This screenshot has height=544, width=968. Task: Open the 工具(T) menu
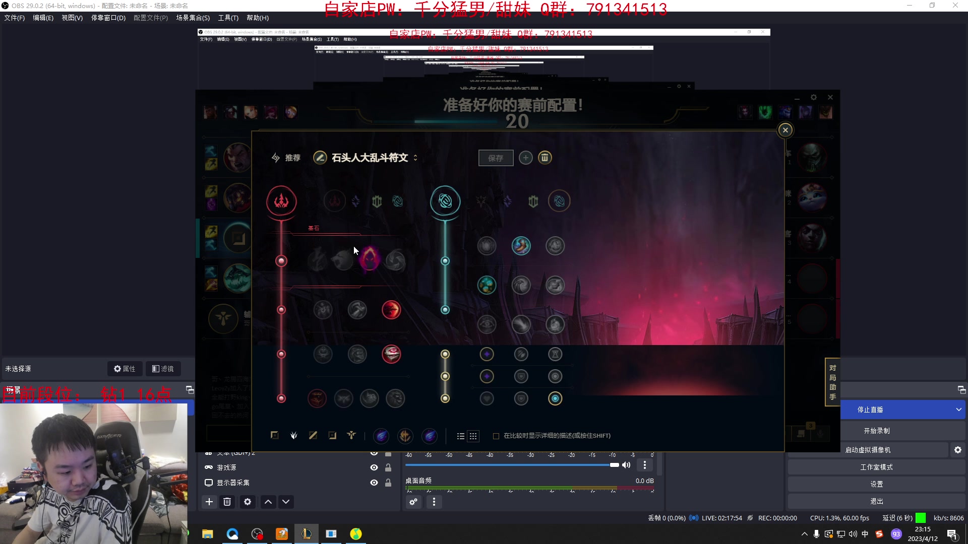pyautogui.click(x=228, y=18)
